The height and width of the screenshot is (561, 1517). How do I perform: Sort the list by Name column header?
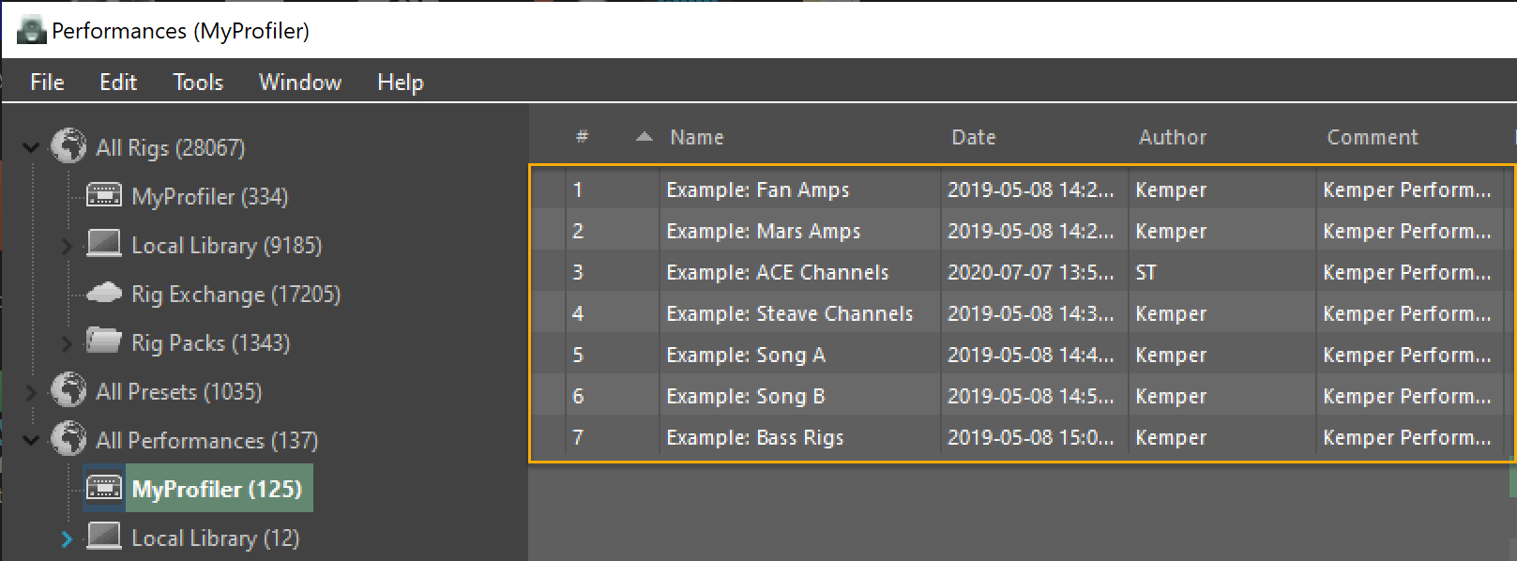pos(696,137)
